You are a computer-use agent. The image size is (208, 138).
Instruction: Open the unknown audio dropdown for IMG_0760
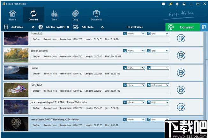point(158,85)
